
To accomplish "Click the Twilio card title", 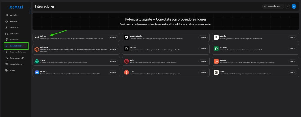I will (132, 60).
